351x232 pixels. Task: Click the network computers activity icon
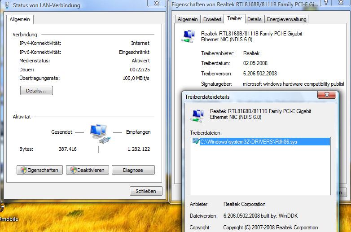tap(100, 134)
